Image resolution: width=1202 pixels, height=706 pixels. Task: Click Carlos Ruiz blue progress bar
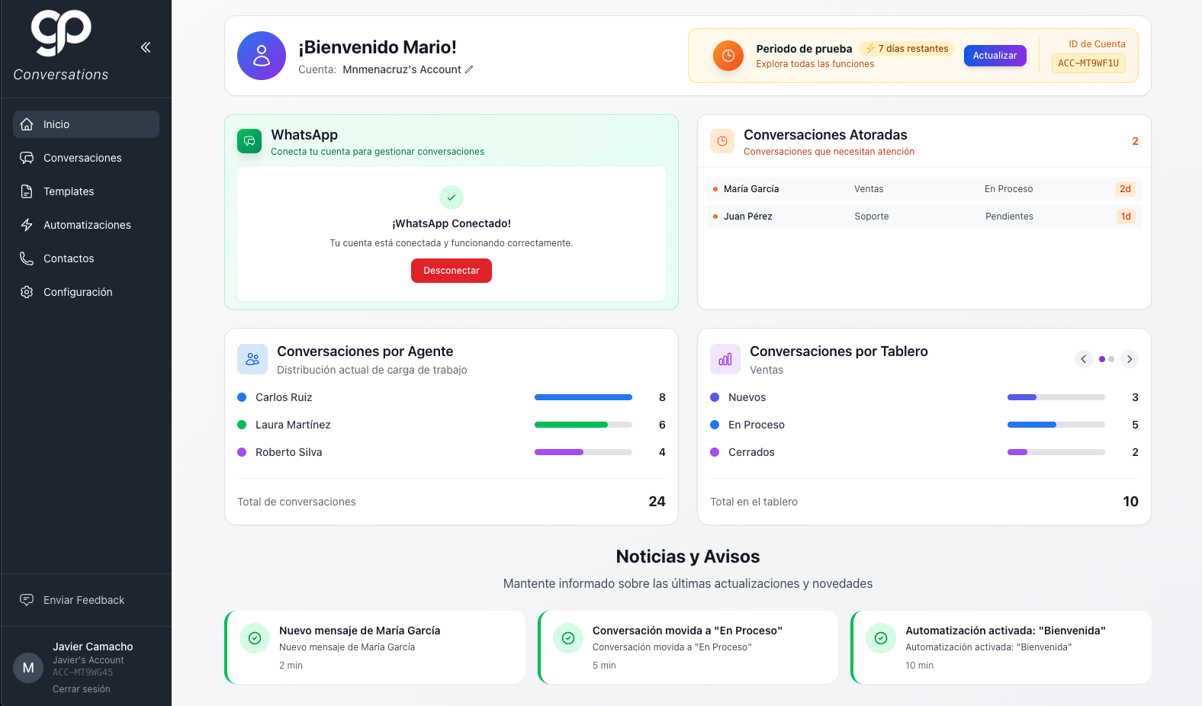point(583,397)
